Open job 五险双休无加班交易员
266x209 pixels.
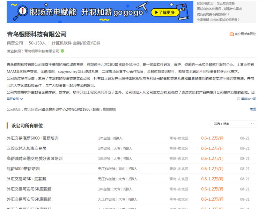pos(26,148)
